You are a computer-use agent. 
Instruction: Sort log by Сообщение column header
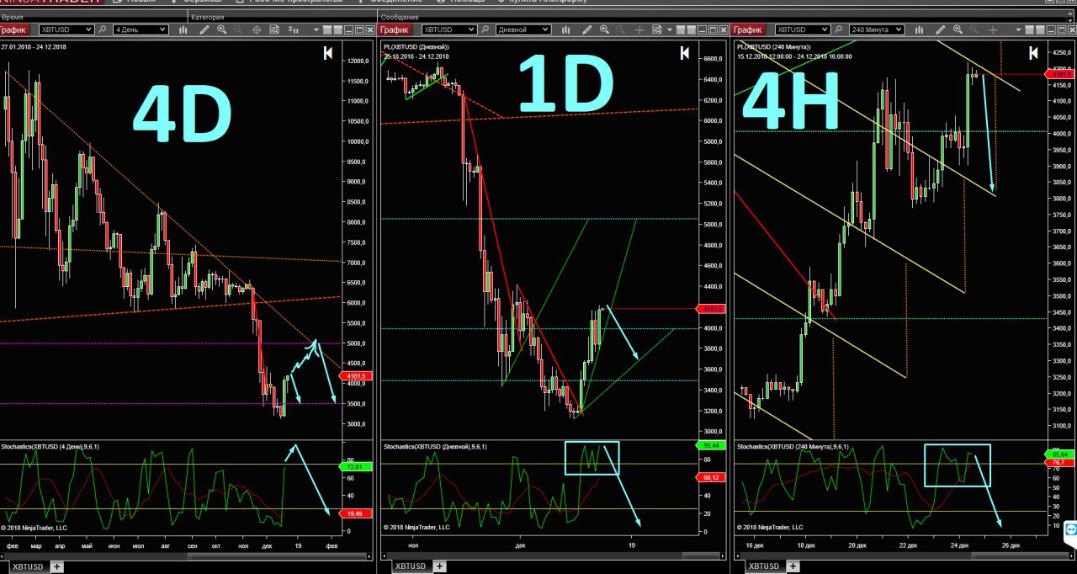click(724, 17)
